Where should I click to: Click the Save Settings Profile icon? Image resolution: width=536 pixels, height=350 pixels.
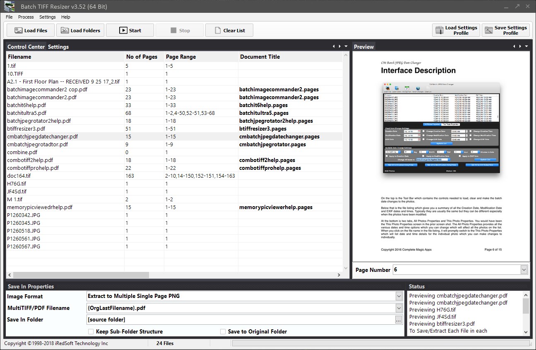489,31
